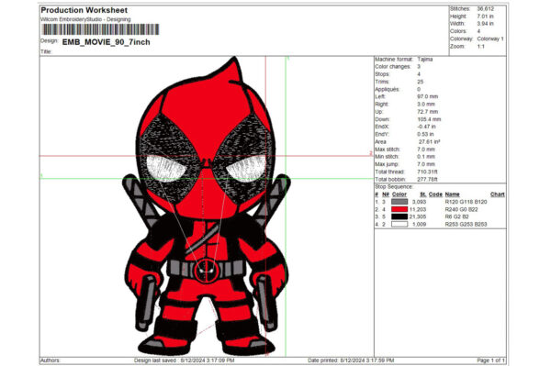Screen dimensions: 551x366
Task: Click the Down value '105.4 mm'
Action: [x=429, y=119]
